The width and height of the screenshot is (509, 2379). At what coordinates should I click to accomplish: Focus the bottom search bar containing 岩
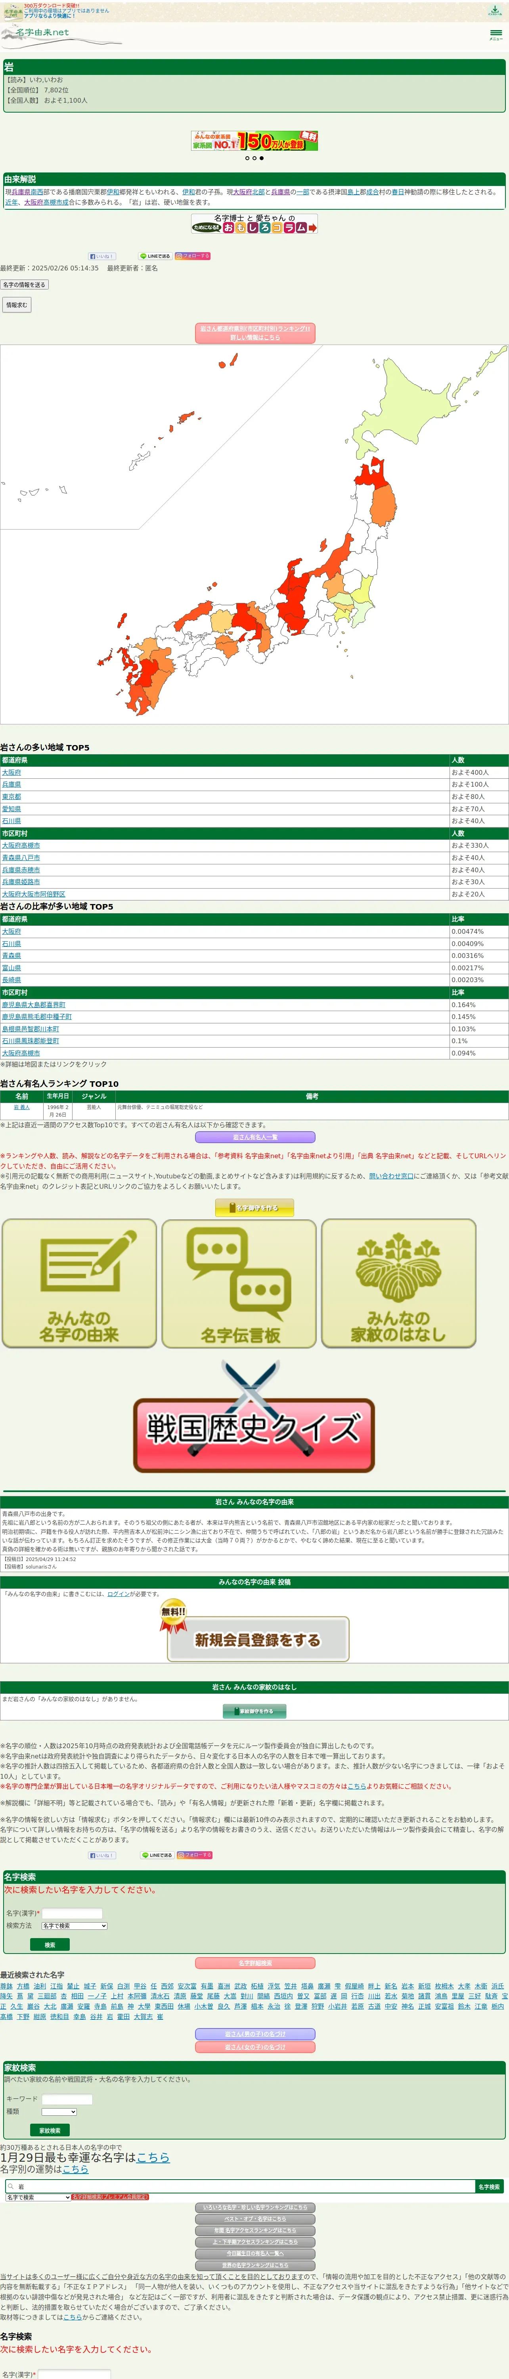coord(240,2187)
